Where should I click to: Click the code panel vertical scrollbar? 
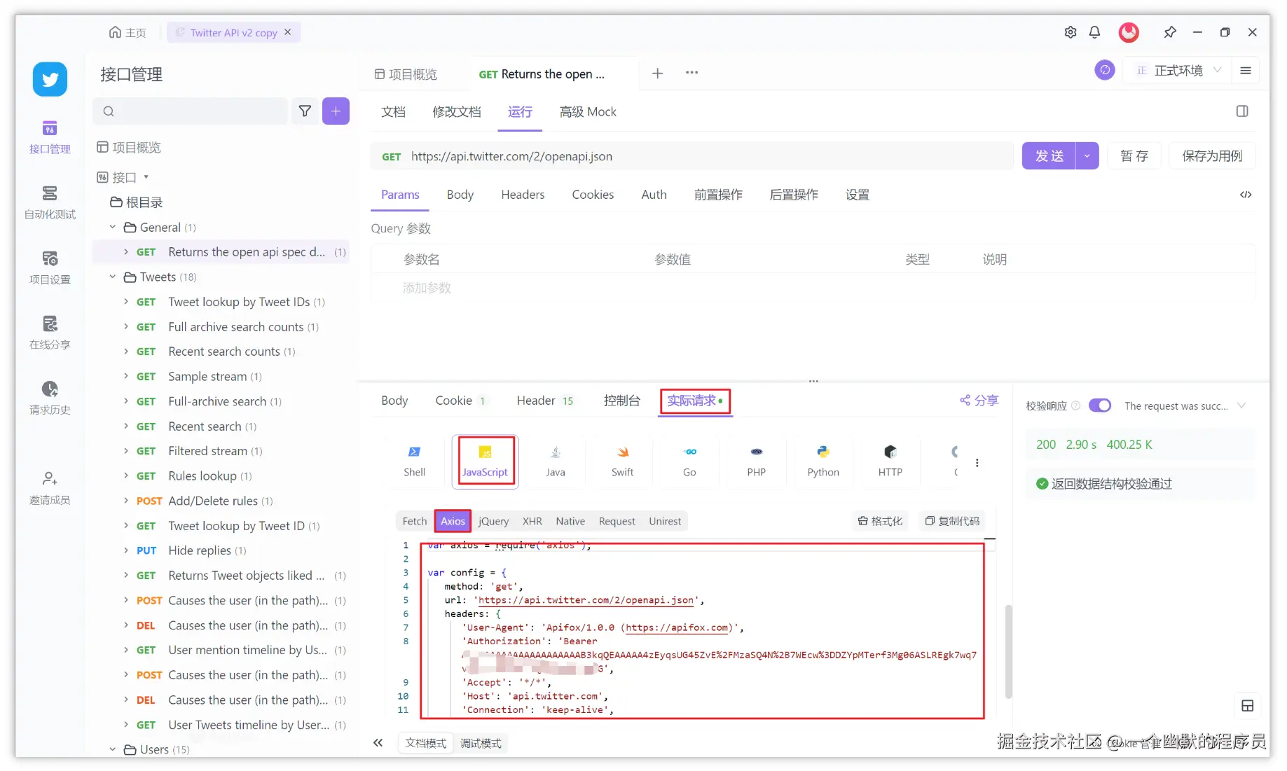pos(1008,651)
